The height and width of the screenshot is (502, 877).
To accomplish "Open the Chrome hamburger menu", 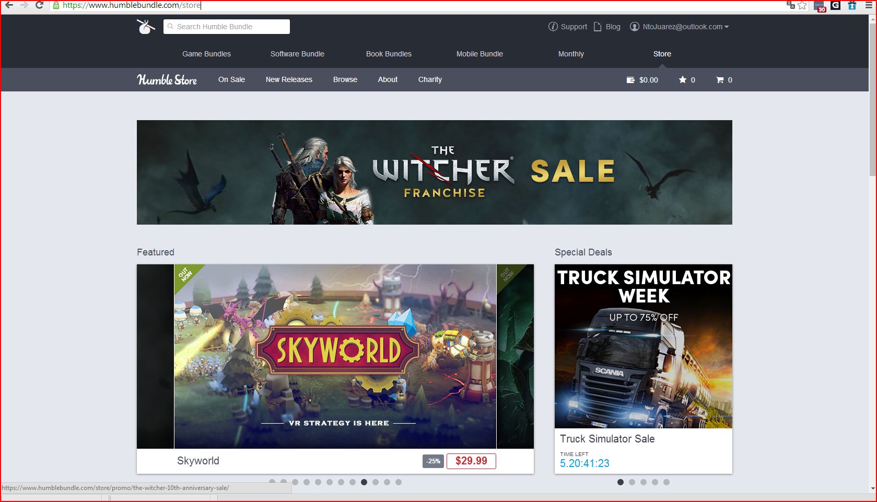I will [x=869, y=5].
